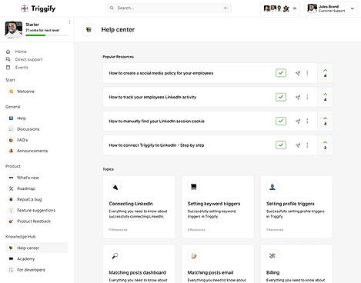
Task: Click the Academy sidebar icon
Action: (x=11, y=259)
